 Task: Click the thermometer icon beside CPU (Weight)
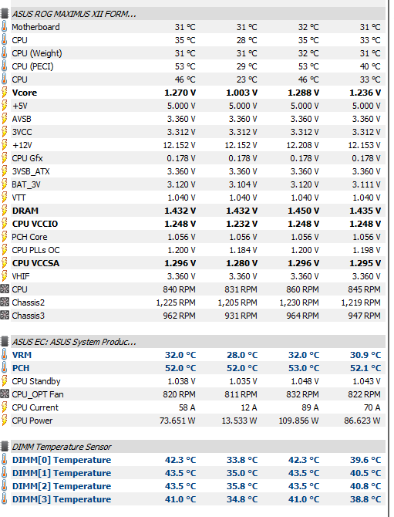[x=5, y=53]
